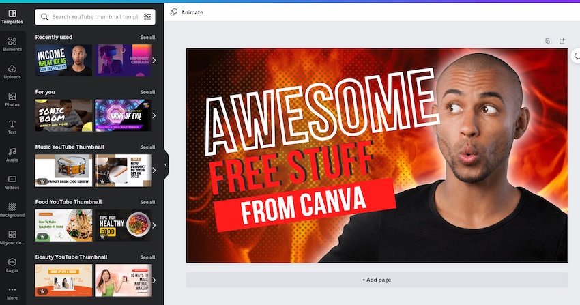Open the Logos sidebar tab
The image size is (580, 305).
pos(12,265)
